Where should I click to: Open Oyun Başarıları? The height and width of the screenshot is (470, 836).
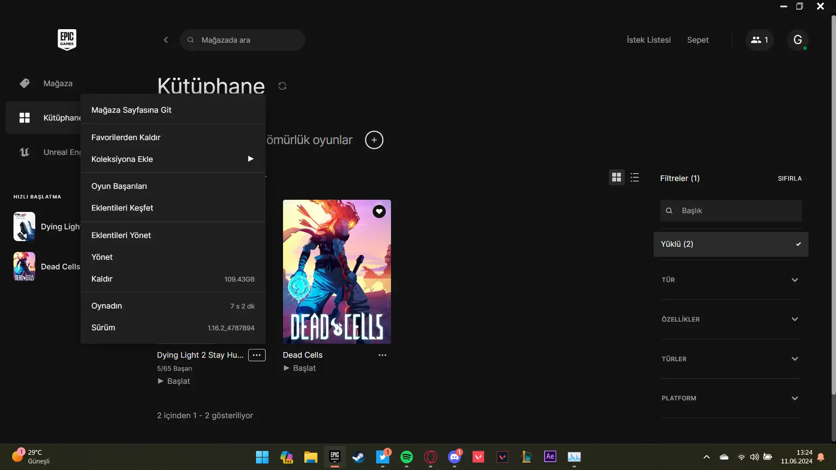(173, 186)
